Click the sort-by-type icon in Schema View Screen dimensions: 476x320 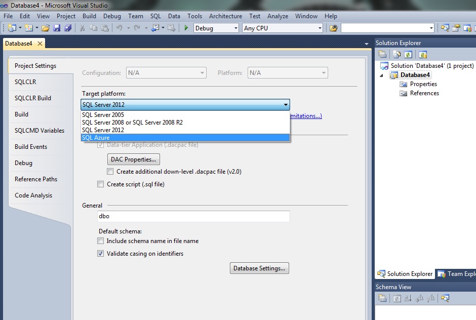coord(408,298)
